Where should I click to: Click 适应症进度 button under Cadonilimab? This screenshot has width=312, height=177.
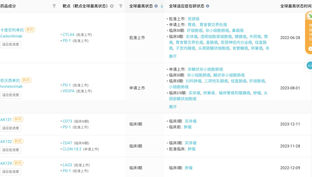click(11, 44)
